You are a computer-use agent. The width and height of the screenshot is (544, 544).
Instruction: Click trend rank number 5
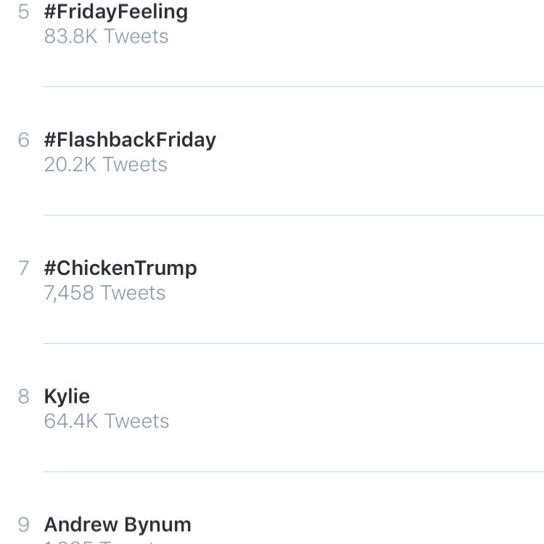coord(23,12)
